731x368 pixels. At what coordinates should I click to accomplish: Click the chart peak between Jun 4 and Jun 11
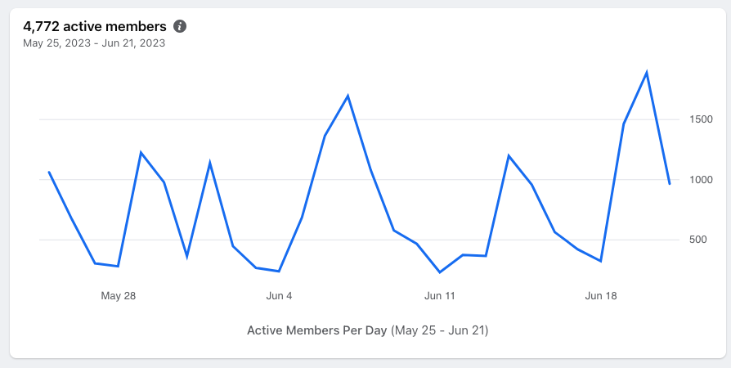coord(348,96)
